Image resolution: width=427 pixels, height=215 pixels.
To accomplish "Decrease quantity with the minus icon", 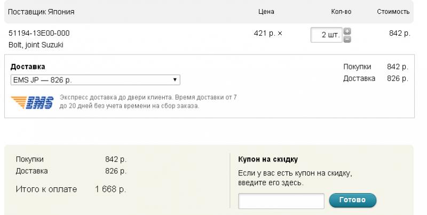I will [x=347, y=39].
